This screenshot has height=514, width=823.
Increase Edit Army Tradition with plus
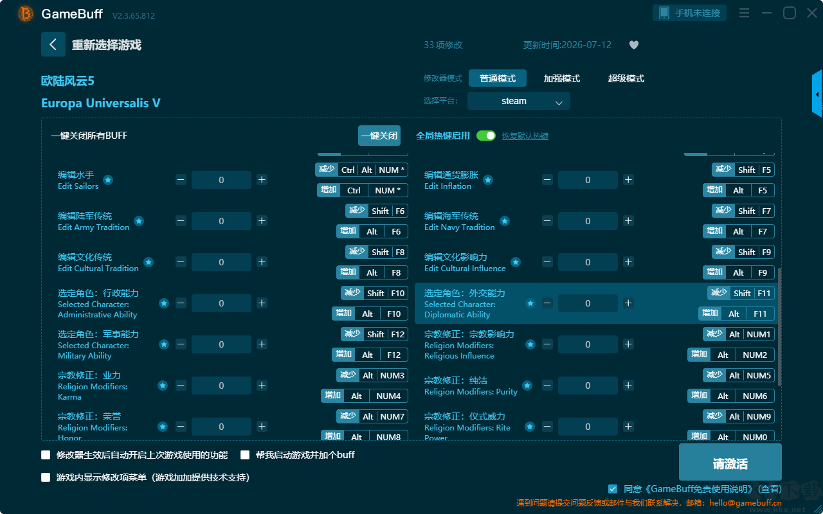(262, 221)
